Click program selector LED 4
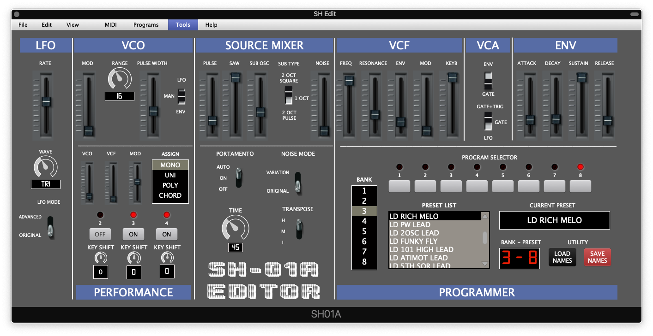653x336 pixels. [x=477, y=167]
